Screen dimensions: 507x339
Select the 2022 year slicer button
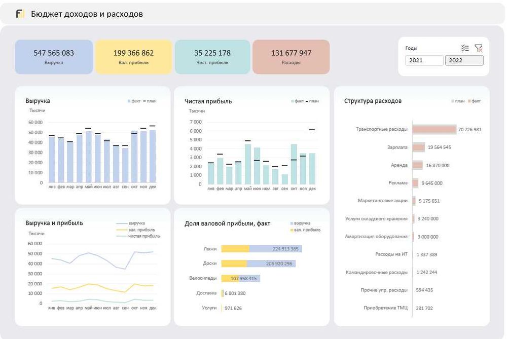[x=464, y=60]
